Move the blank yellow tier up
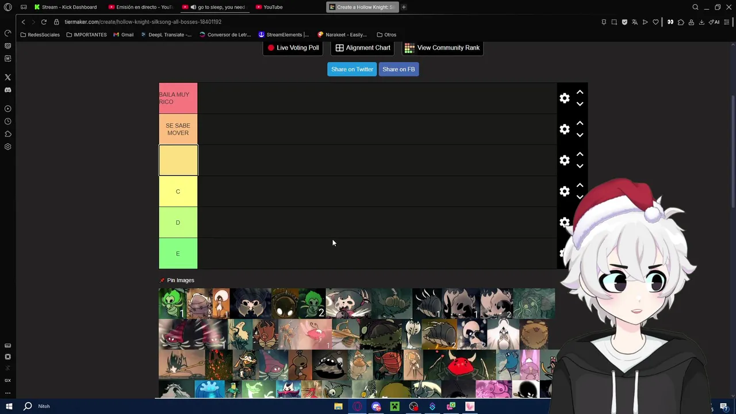This screenshot has width=736, height=414. point(580,154)
